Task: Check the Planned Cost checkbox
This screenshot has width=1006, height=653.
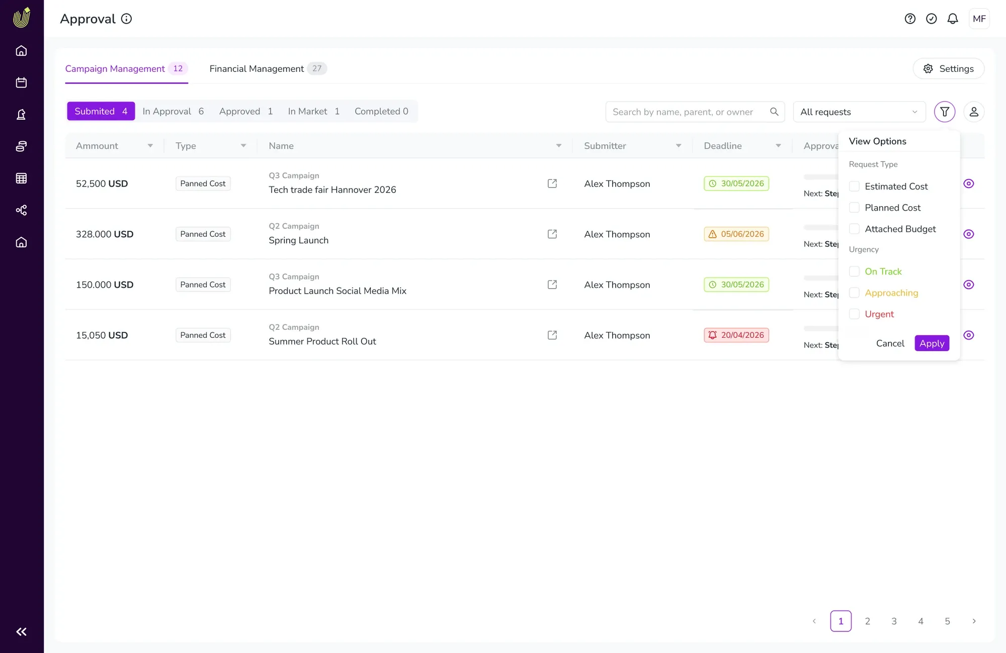Action: click(854, 208)
